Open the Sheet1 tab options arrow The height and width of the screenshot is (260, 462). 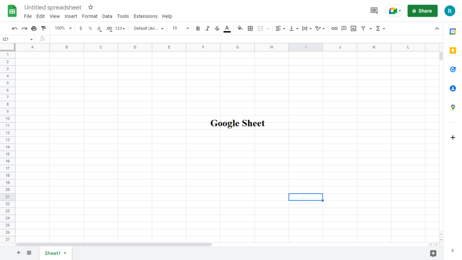coord(65,253)
